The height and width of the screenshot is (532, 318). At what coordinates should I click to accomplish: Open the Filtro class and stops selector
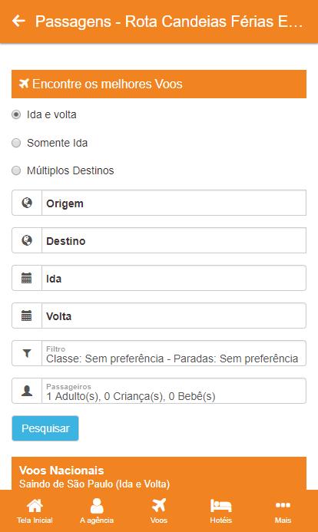point(174,353)
